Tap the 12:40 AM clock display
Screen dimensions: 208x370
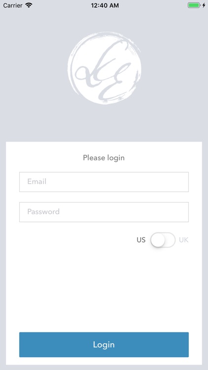point(105,5)
